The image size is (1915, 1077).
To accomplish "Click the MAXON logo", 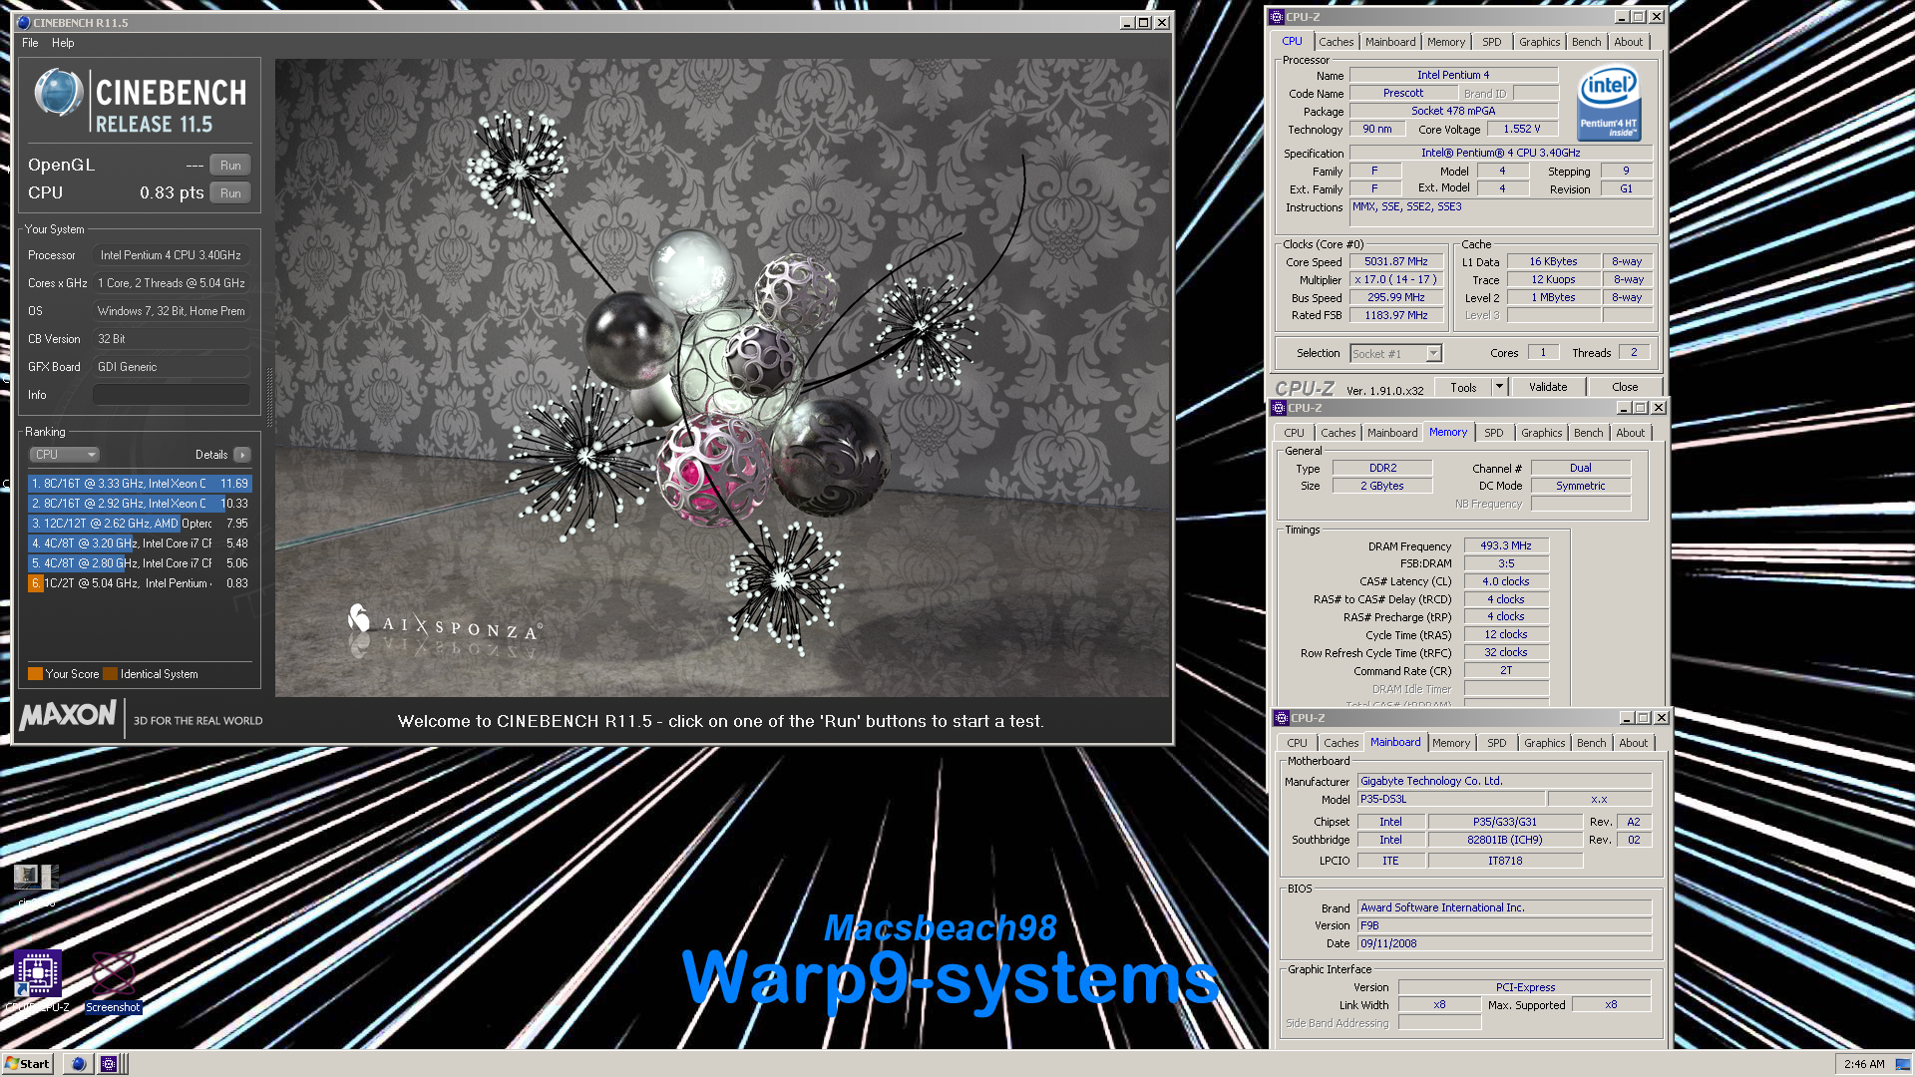I will [x=68, y=715].
